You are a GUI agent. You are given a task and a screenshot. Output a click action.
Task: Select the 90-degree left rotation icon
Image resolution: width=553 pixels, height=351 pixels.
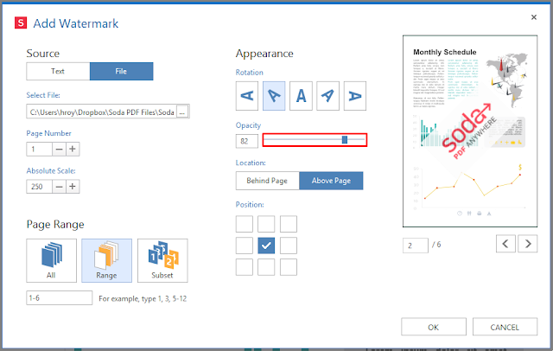(247, 96)
